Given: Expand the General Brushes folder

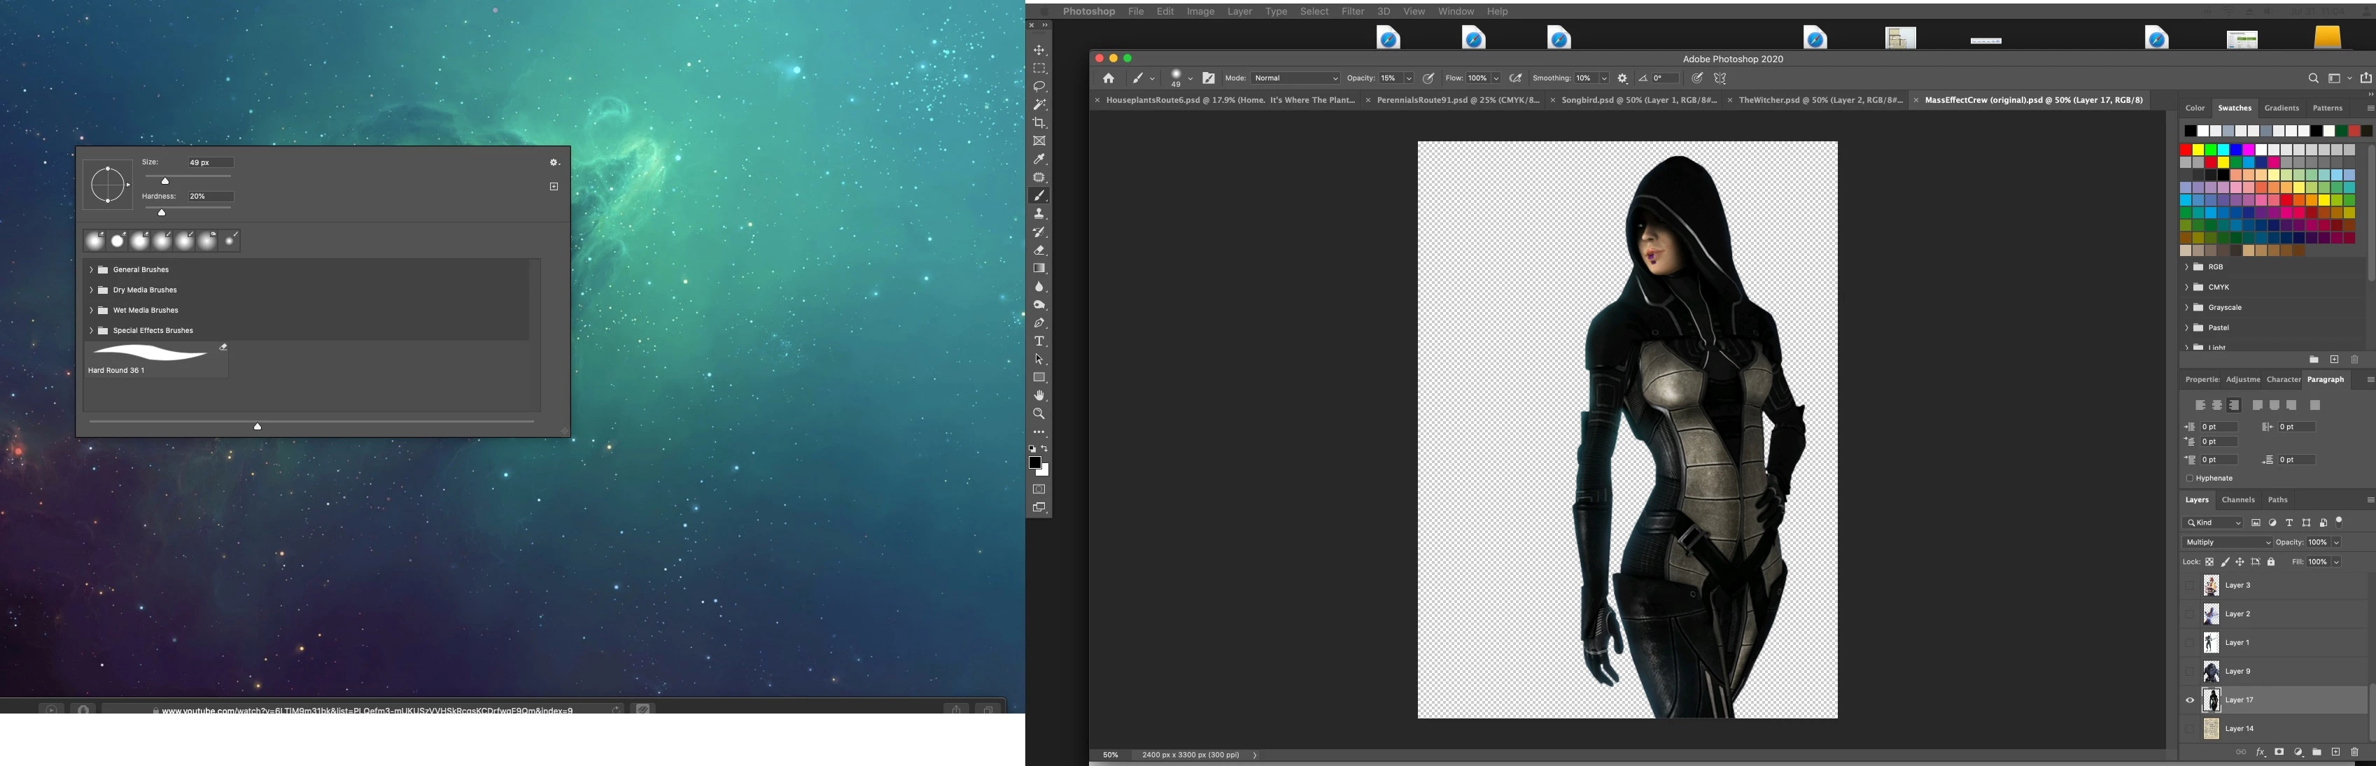Looking at the screenshot, I should click(x=91, y=270).
